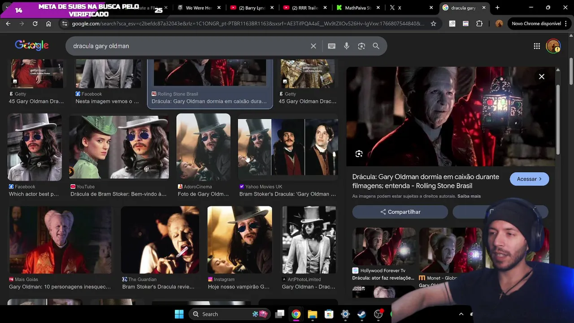Open a new browser tab
The width and height of the screenshot is (574, 323).
coord(497,8)
